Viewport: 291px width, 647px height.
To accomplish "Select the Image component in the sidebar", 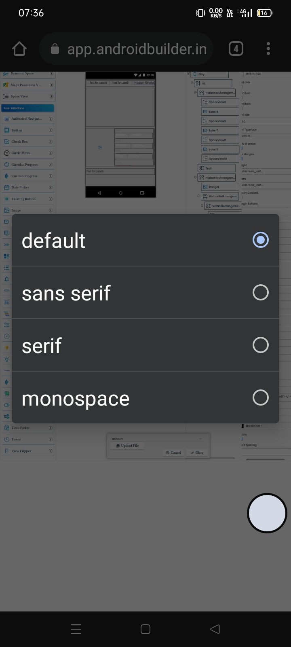I will (x=16, y=210).
